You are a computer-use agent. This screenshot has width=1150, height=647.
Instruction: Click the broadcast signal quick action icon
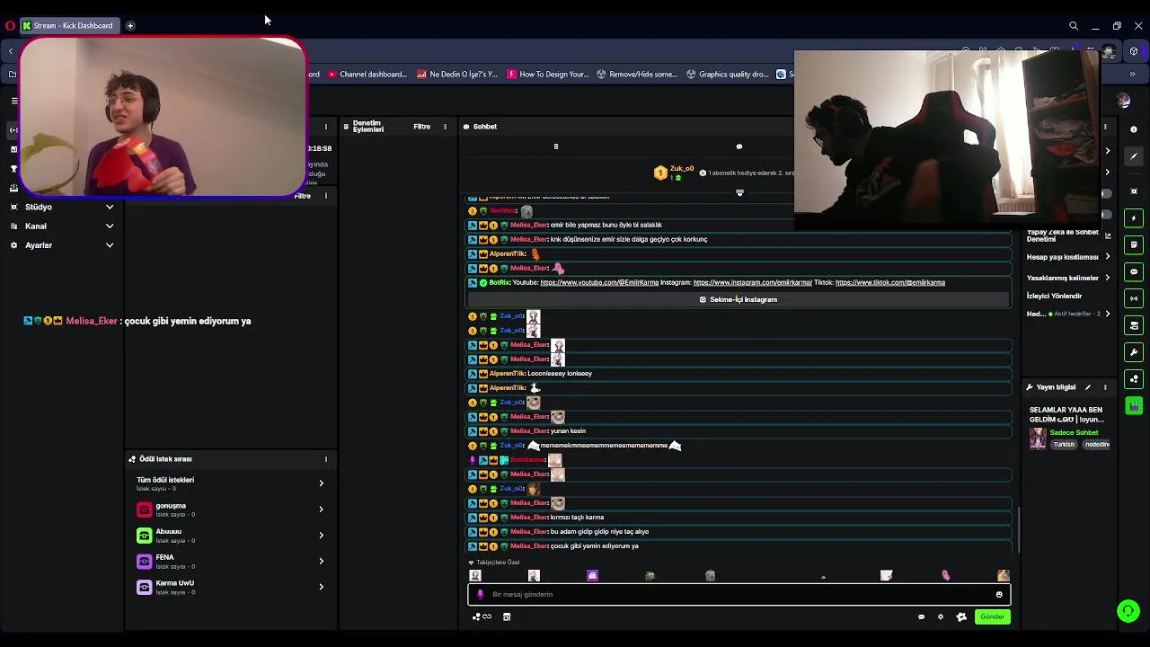[1134, 298]
